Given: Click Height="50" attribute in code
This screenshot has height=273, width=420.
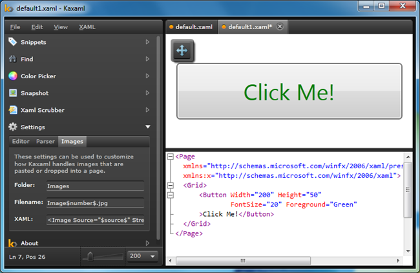Looking at the screenshot, I should [x=299, y=195].
